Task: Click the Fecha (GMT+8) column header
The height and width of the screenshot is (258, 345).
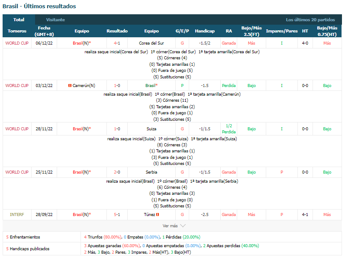Action: 44,31
